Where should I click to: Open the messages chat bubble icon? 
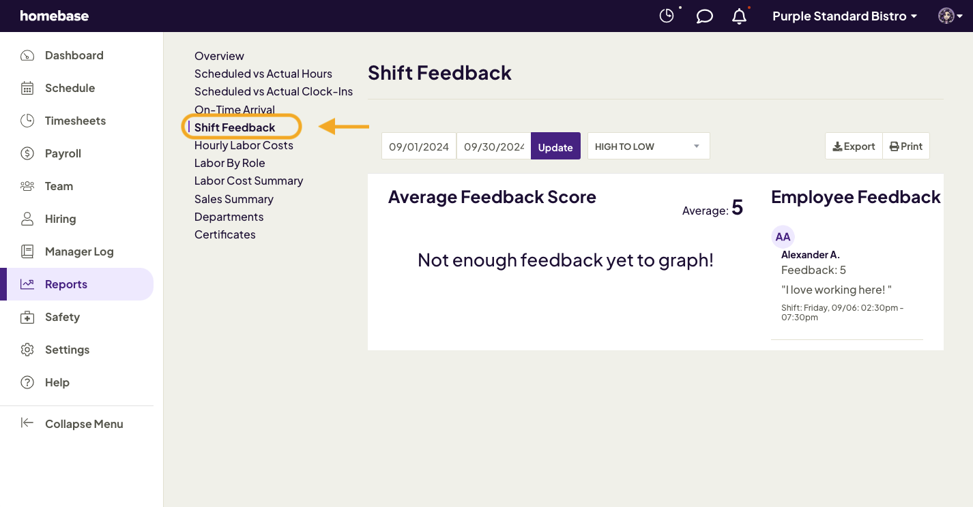[x=704, y=16]
